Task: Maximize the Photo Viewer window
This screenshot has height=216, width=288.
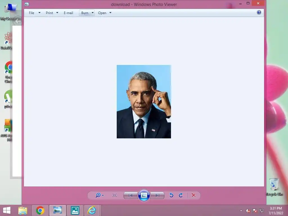Action: coord(248,3)
